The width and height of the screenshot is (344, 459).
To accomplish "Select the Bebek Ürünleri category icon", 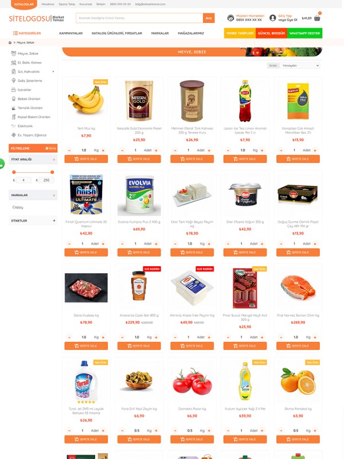I will [x=13, y=99].
